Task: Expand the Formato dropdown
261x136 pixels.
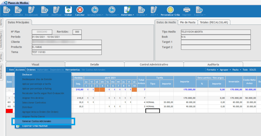Action: click(x=212, y=70)
